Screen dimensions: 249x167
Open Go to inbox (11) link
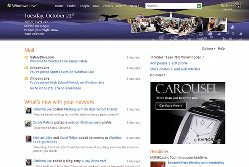pos(42,88)
